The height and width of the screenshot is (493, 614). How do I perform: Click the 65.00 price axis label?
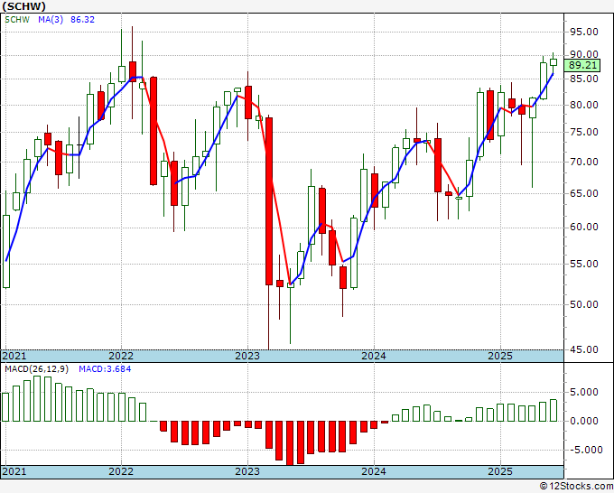(583, 193)
